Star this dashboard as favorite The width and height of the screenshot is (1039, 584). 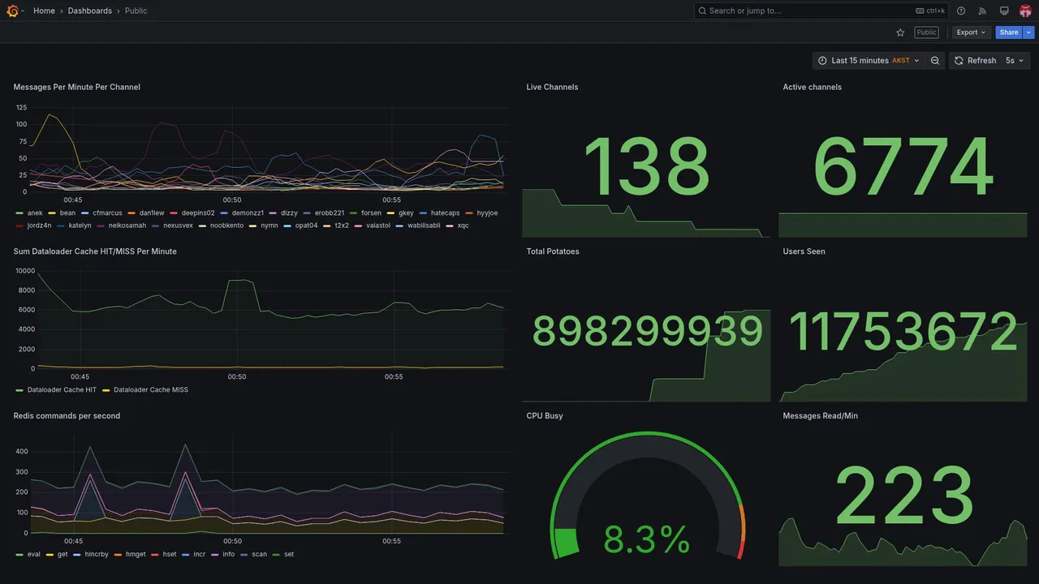point(900,32)
